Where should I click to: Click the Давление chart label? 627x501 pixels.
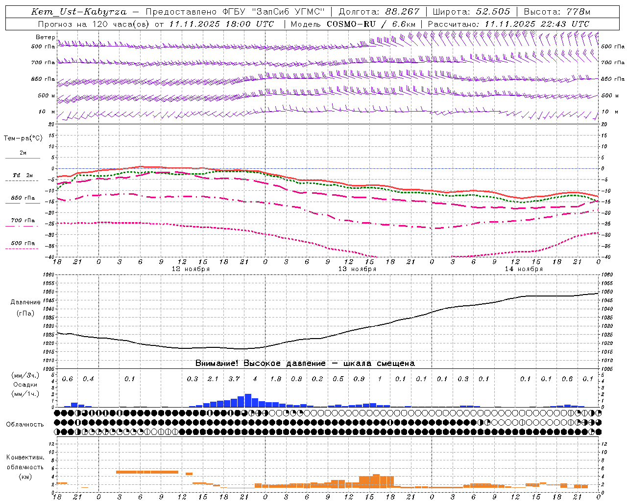click(25, 302)
